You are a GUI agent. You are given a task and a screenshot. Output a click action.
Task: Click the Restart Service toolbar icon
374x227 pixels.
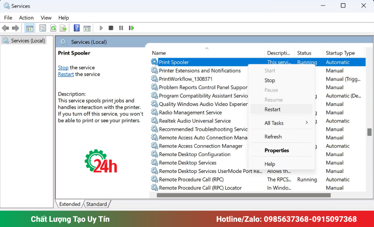pos(131,28)
